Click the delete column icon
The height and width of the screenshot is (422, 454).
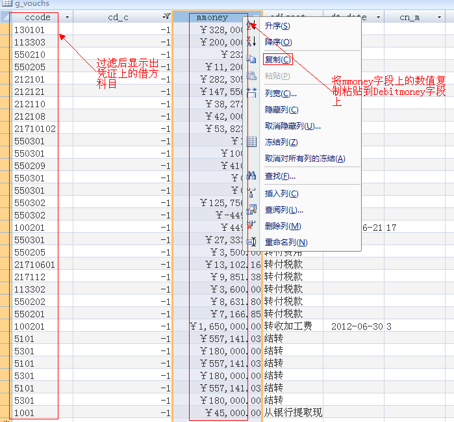click(251, 226)
